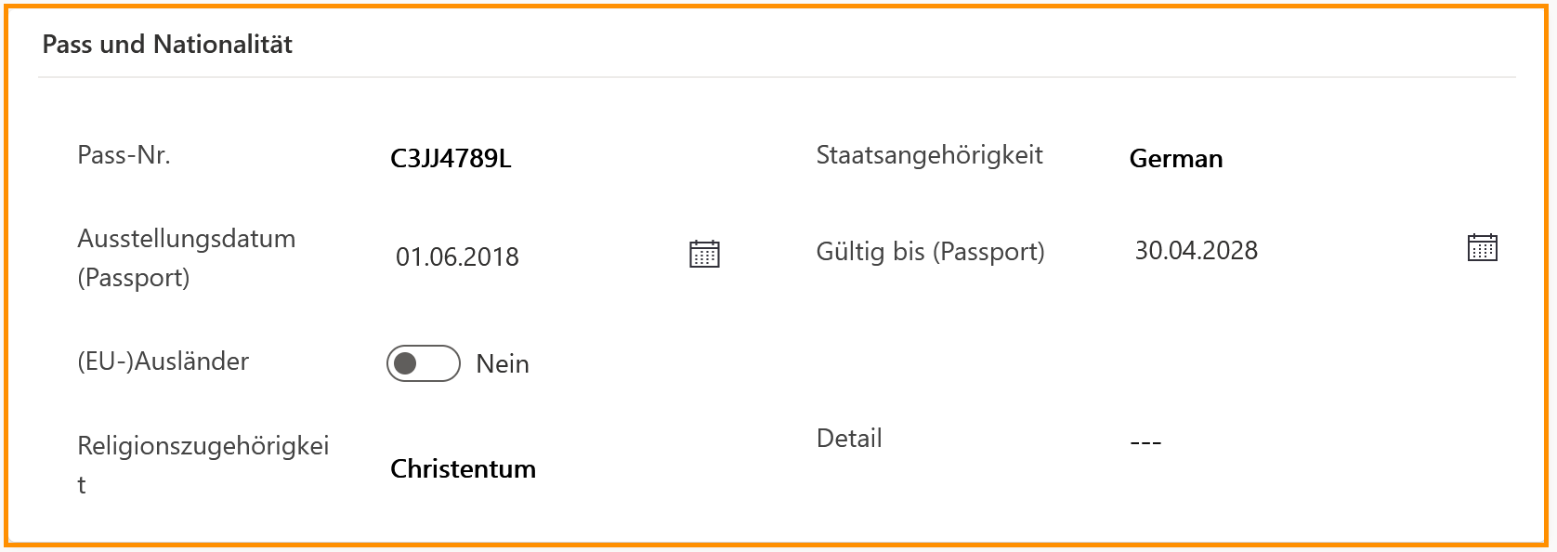1557x552 pixels.
Task: Click the Nein label beside the switch
Action: 503,364
